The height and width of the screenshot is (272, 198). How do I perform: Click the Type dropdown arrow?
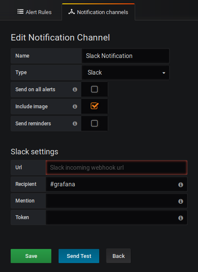tap(164, 73)
